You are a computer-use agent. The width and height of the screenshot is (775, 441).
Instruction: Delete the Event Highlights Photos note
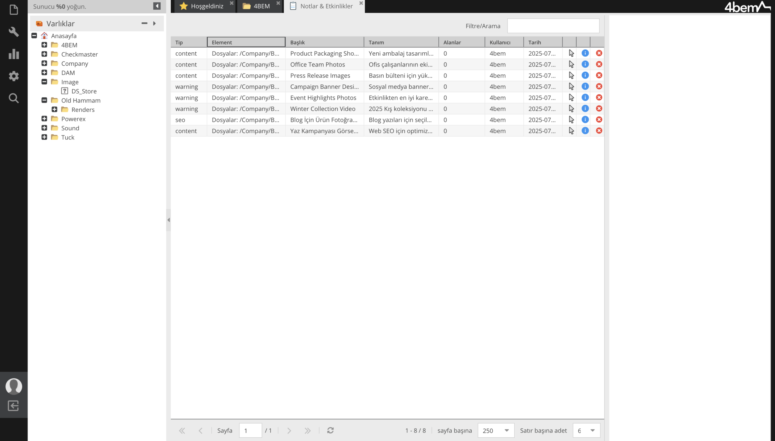pos(599,97)
